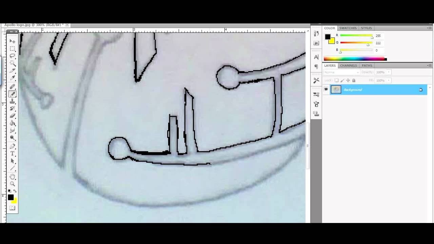Click the B blue channel slider
434x244 pixels.
356,50
